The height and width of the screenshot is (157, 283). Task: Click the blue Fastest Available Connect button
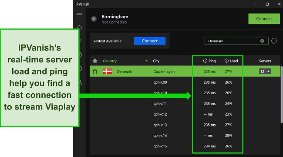pos(150,41)
